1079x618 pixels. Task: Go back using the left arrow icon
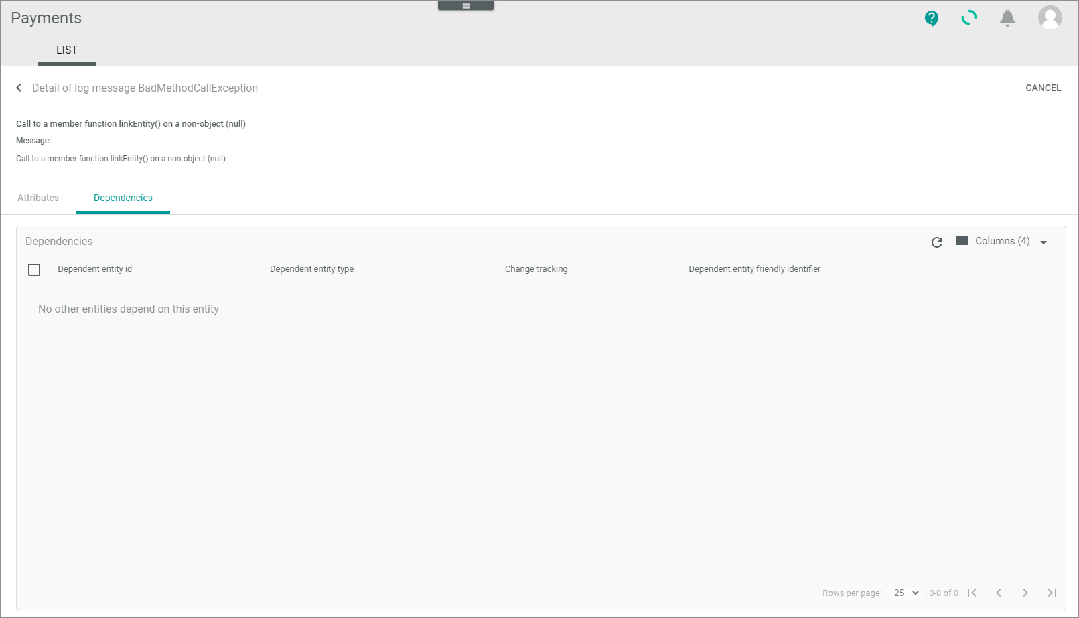coord(18,88)
